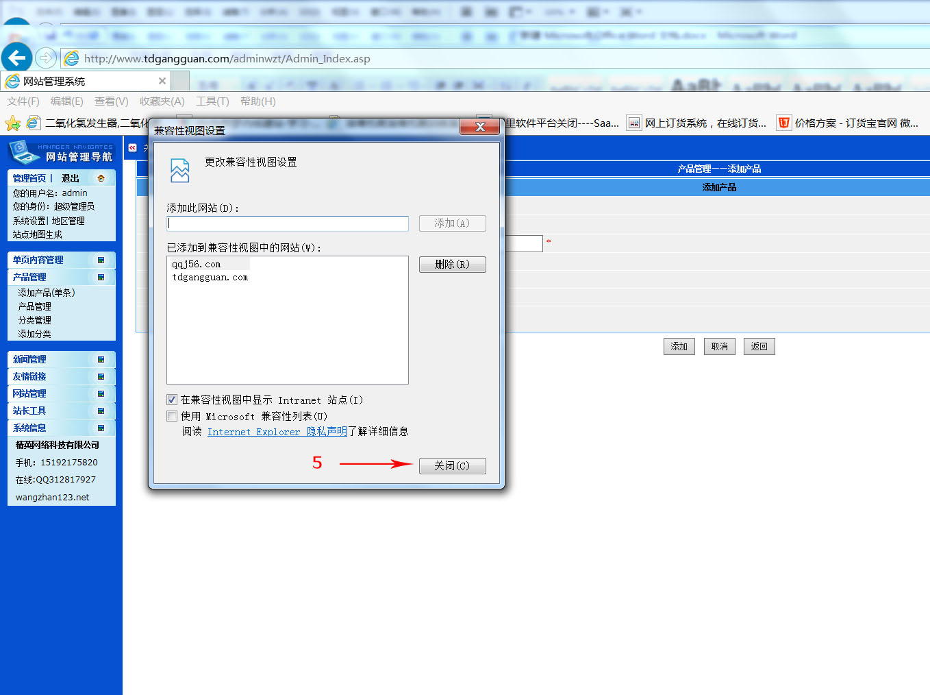The image size is (930, 695).
Task: Click the favorites star icon in bookmarks bar
Action: (x=12, y=123)
